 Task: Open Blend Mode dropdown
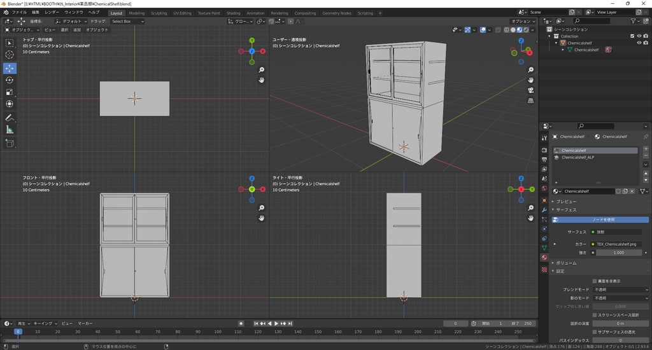click(x=621, y=290)
